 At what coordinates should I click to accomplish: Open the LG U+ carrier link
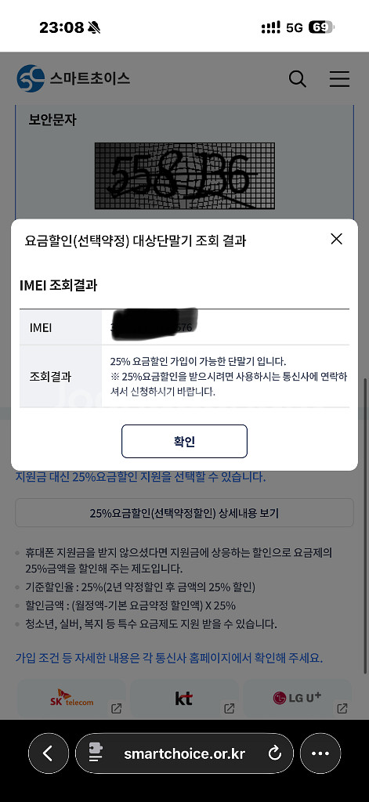pos(298,699)
